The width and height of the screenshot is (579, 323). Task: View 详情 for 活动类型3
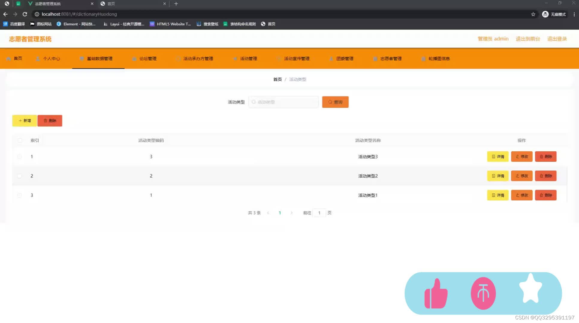coord(498,156)
